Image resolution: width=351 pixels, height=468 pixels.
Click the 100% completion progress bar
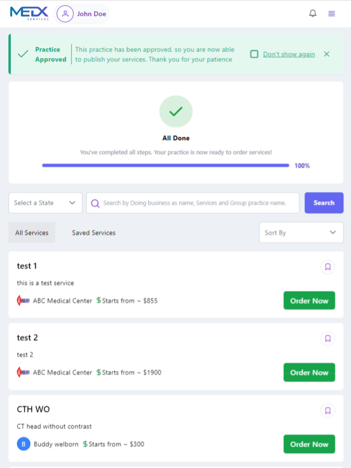(x=165, y=165)
